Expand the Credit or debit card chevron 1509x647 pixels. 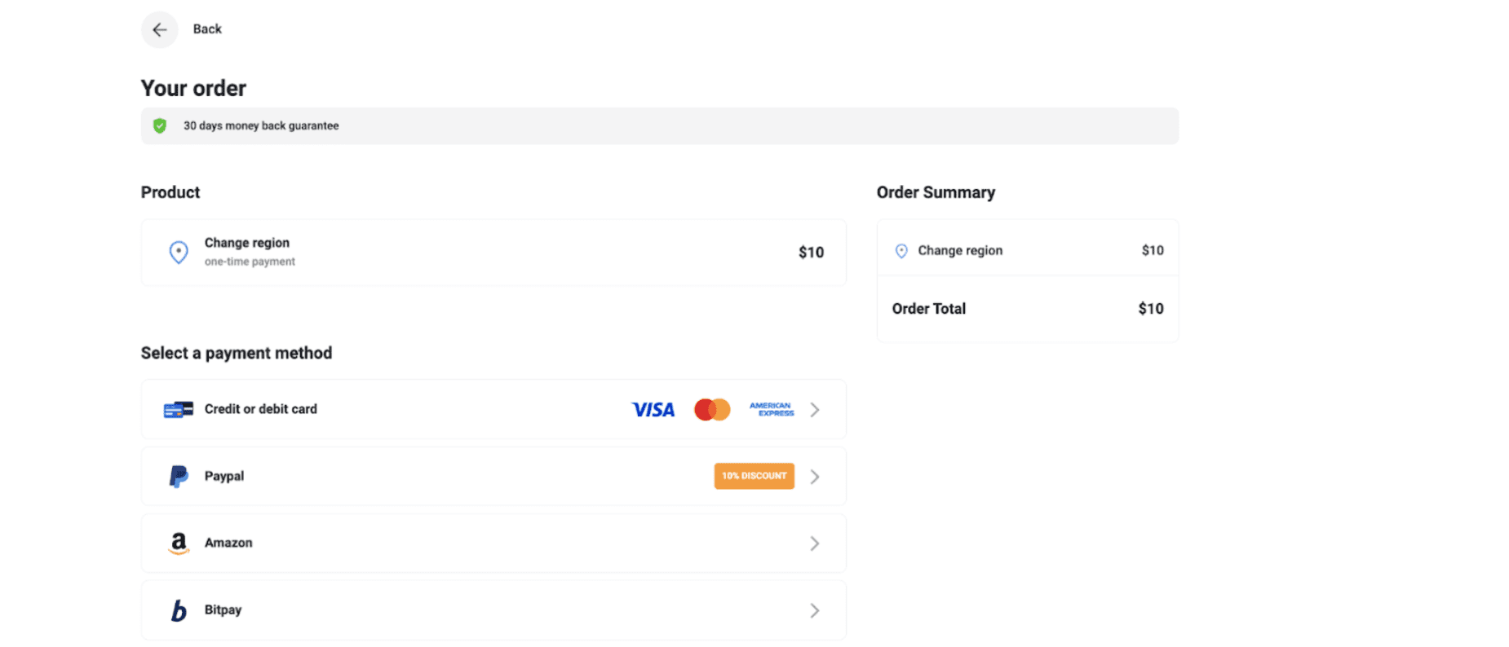click(x=815, y=410)
